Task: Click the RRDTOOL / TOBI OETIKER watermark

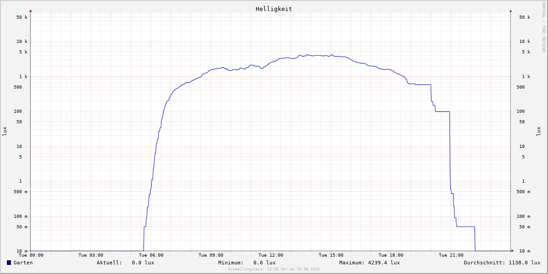Action: (x=543, y=27)
